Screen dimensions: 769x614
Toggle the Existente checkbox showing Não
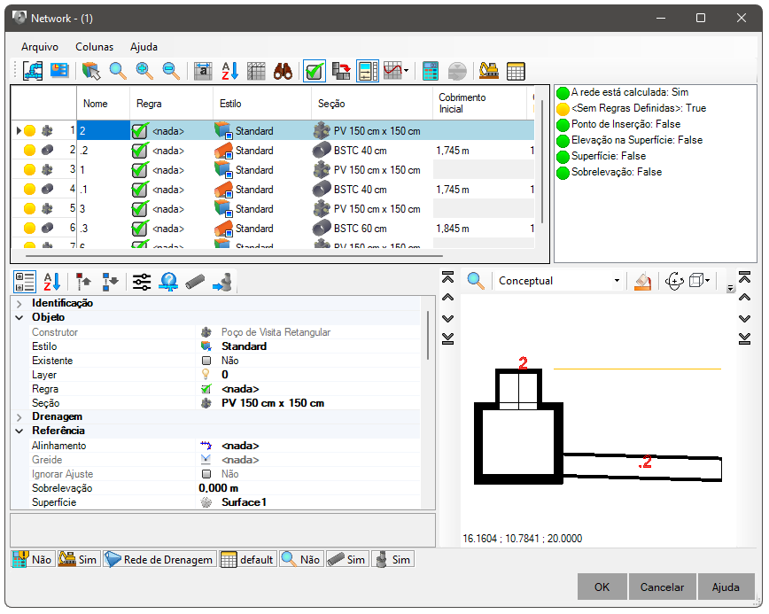(x=206, y=361)
